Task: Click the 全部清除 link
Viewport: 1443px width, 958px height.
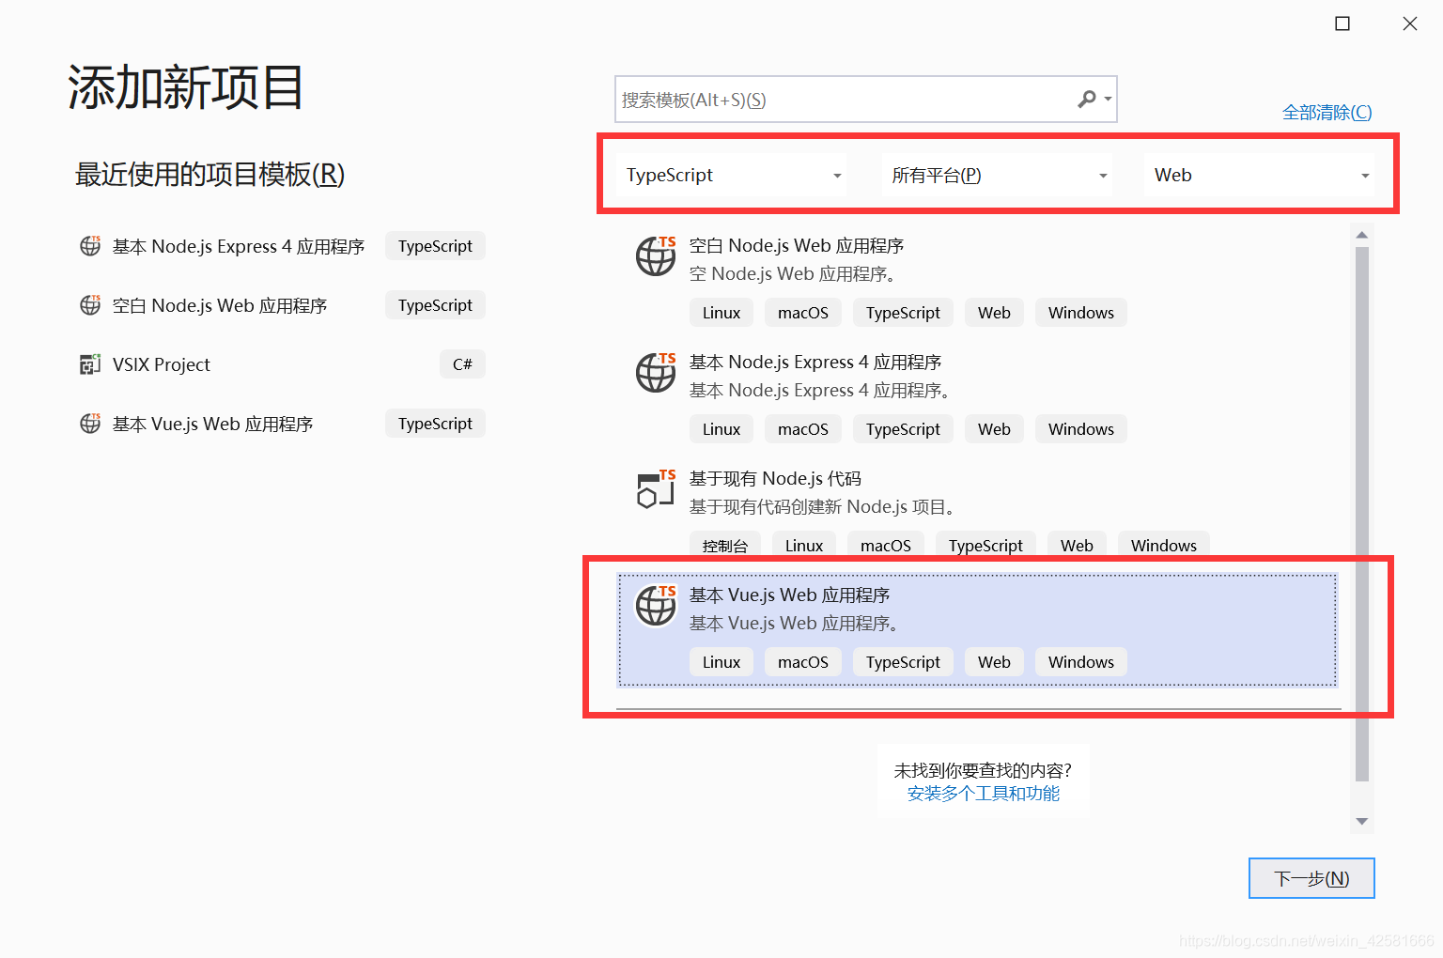Action: 1327,111
